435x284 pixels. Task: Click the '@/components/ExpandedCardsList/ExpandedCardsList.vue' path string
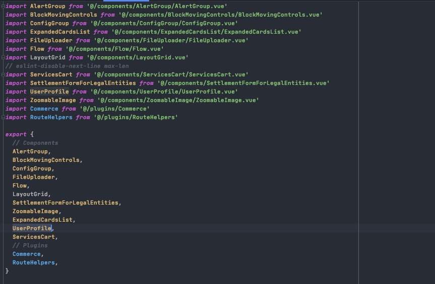206,32
